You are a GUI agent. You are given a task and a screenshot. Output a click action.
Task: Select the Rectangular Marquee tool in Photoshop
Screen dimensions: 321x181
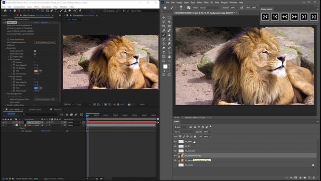(x=169, y=18)
